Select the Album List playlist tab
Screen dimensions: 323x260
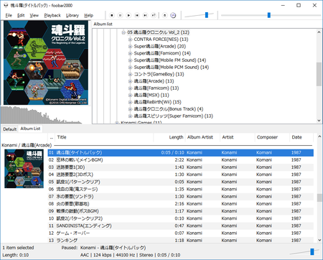[30, 129]
